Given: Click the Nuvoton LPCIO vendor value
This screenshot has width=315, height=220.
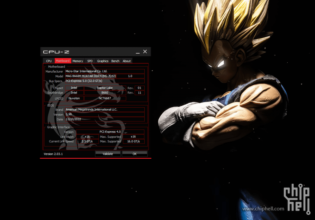Looking at the screenshot, I should coord(74,98).
